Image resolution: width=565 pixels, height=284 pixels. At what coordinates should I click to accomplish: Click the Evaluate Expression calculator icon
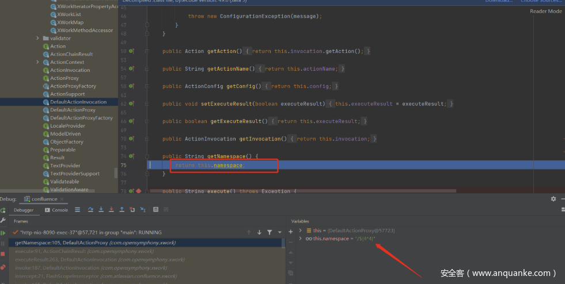pyautogui.click(x=154, y=210)
